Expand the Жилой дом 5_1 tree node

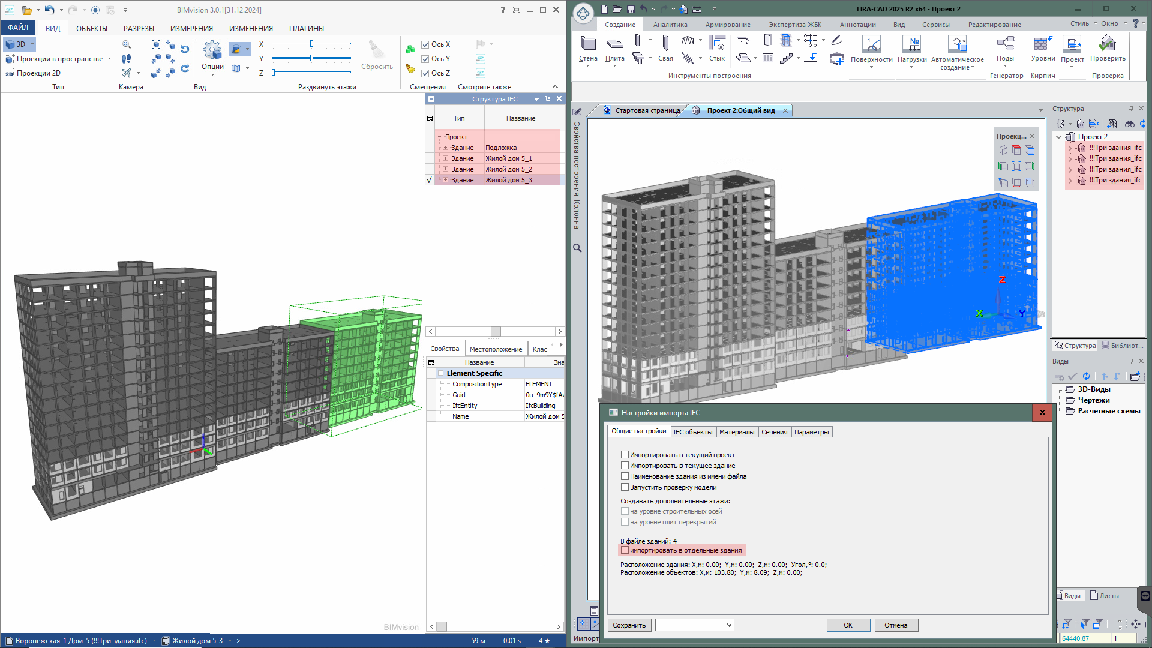445,158
